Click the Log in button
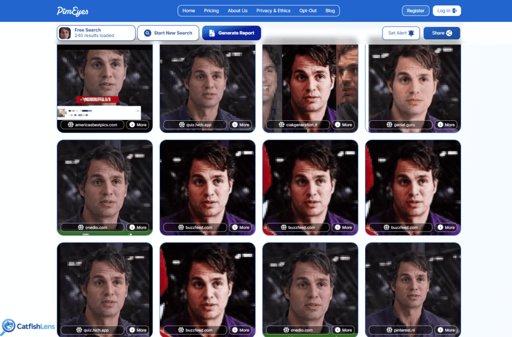Screen dimensions: 512x337 (446, 11)
